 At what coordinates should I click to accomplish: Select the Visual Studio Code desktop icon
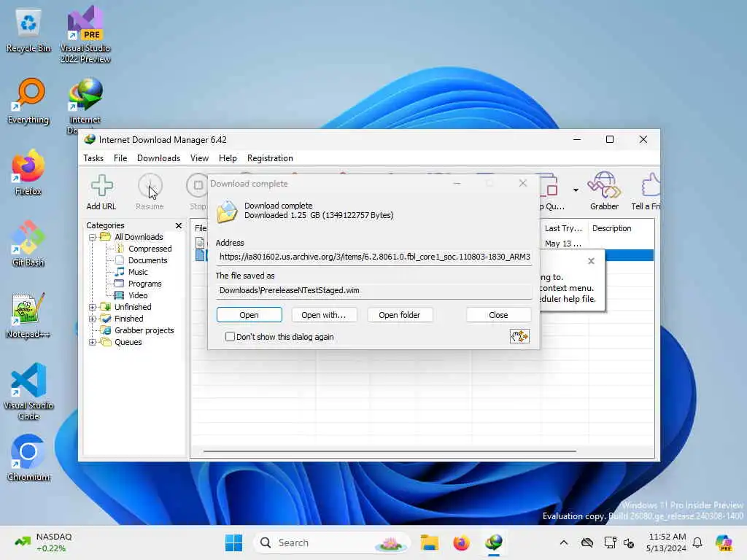pos(28,392)
